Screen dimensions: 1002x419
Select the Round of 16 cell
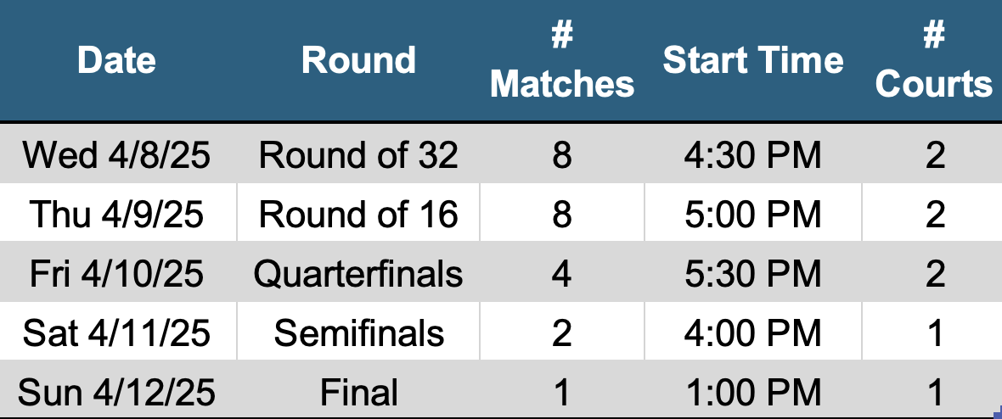pos(358,215)
